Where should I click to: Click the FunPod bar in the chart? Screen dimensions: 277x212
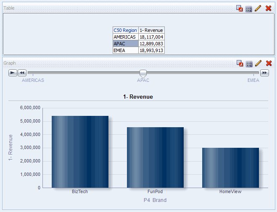(155, 157)
